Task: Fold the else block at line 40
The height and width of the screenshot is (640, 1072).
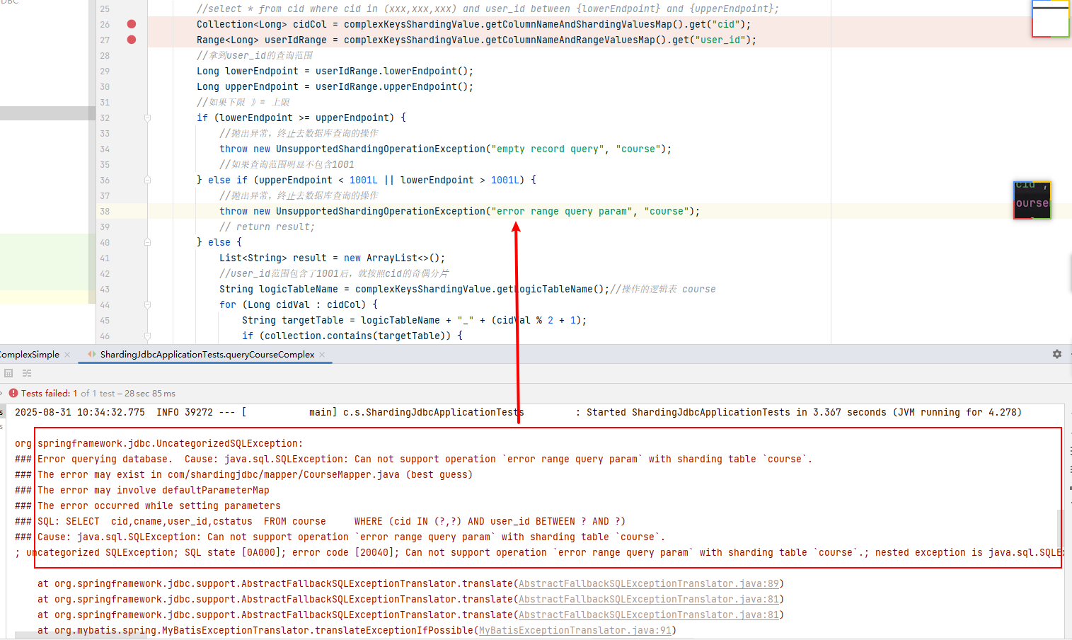Action: pyautogui.click(x=147, y=243)
